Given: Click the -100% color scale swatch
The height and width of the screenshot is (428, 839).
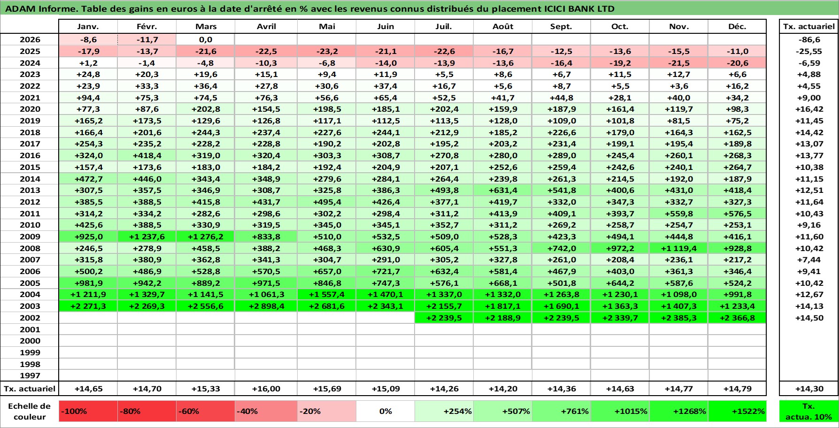Looking at the screenshot, I should pyautogui.click(x=88, y=411).
